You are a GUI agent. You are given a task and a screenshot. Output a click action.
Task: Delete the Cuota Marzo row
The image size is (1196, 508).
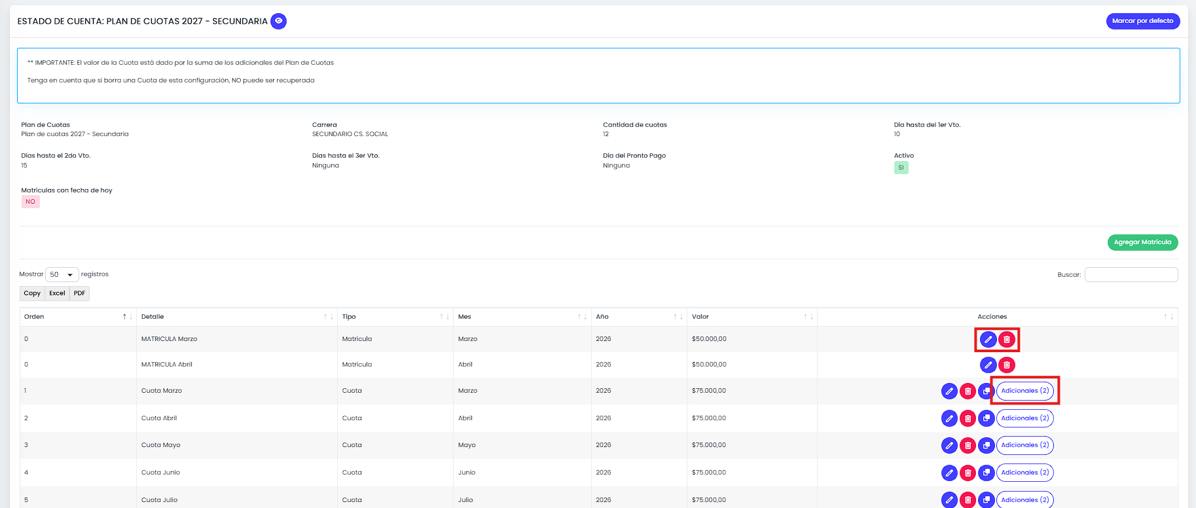[x=968, y=391]
